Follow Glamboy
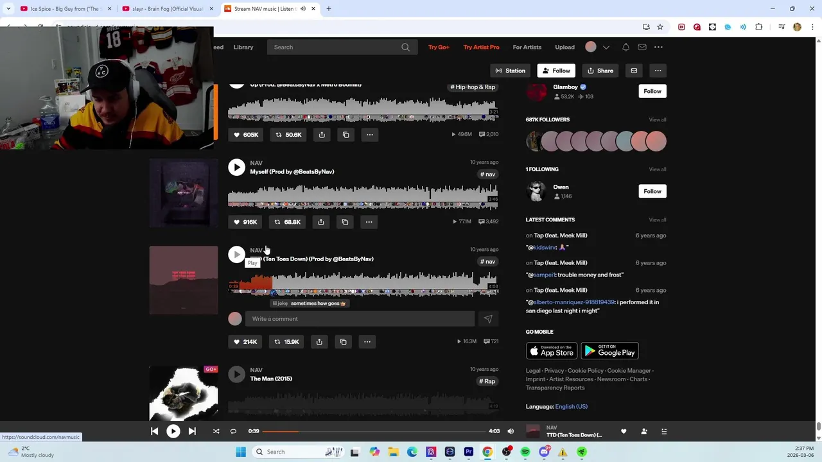Viewport: 822px width, 462px height. pyautogui.click(x=652, y=91)
